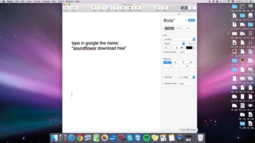Open the black text color swatch
The image size is (255, 143).
point(189,48)
